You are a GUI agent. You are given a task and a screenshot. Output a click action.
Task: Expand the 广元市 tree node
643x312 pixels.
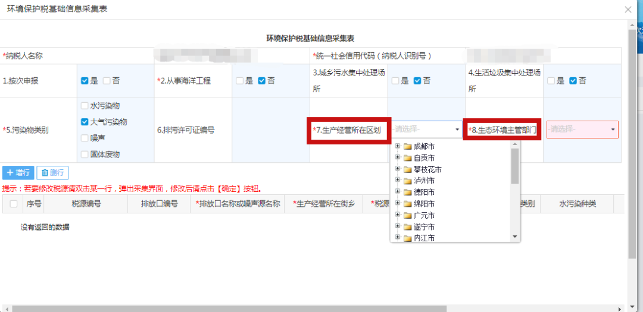point(398,215)
